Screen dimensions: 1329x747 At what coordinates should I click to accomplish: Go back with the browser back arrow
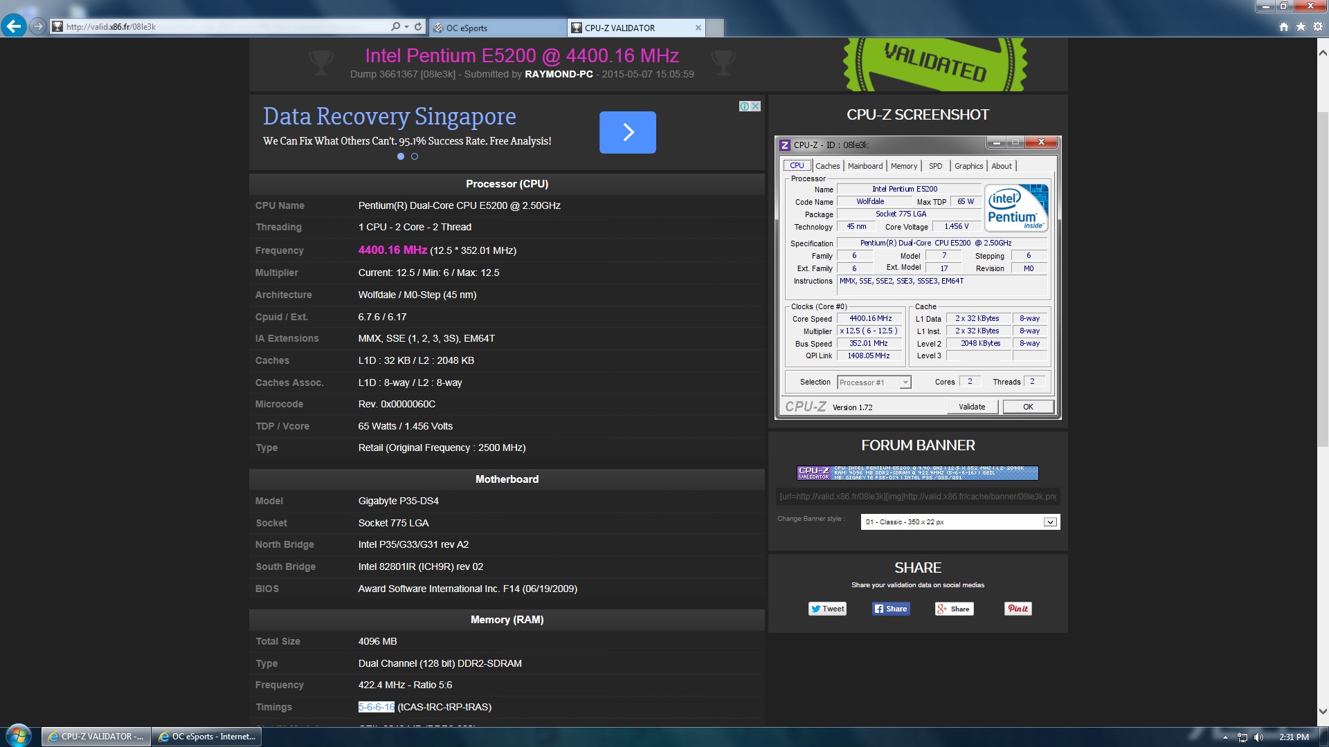[14, 26]
